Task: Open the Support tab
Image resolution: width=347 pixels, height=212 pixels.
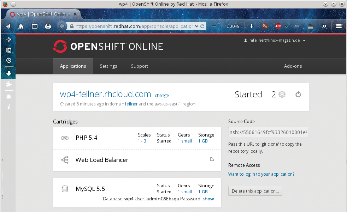Action: [x=140, y=66]
